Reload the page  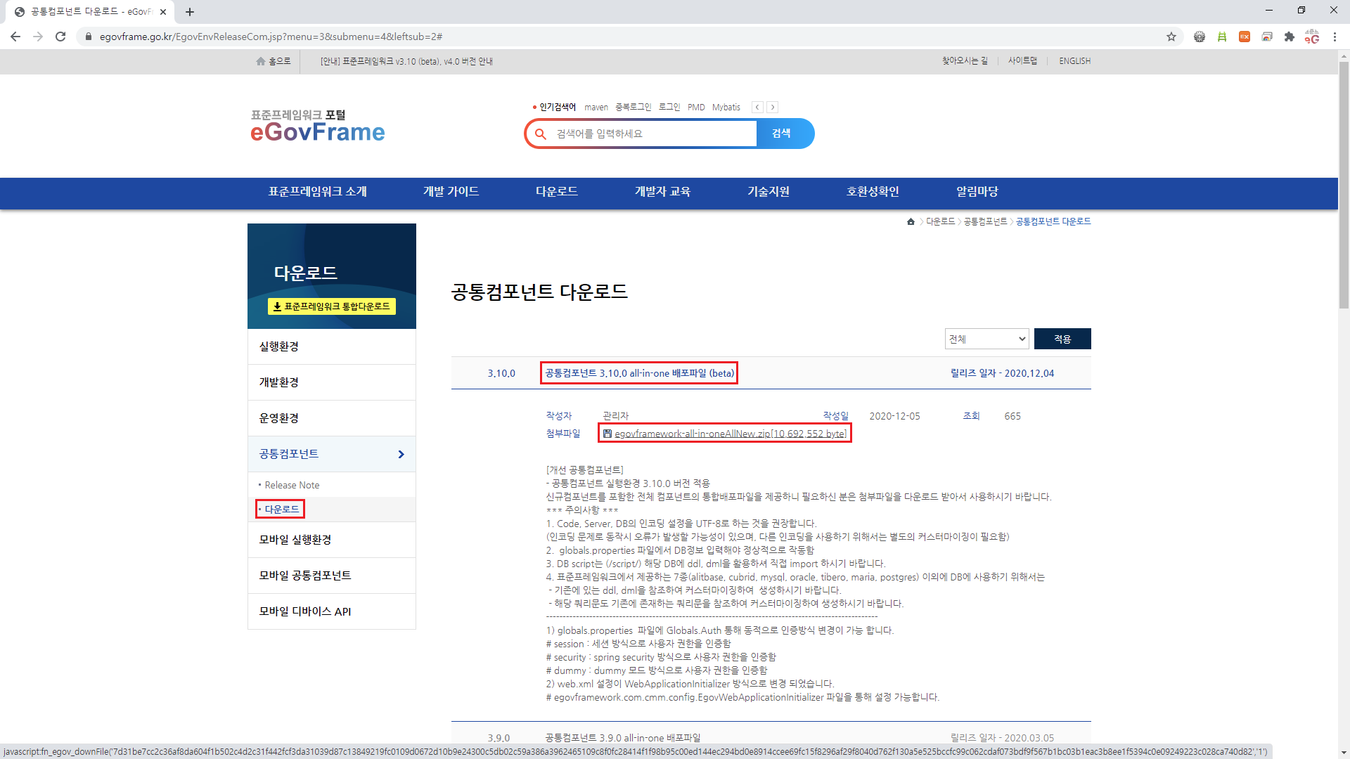point(60,37)
